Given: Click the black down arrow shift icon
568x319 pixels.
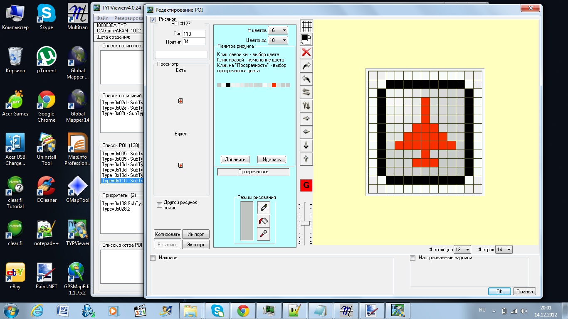Looking at the screenshot, I should pyautogui.click(x=306, y=145).
